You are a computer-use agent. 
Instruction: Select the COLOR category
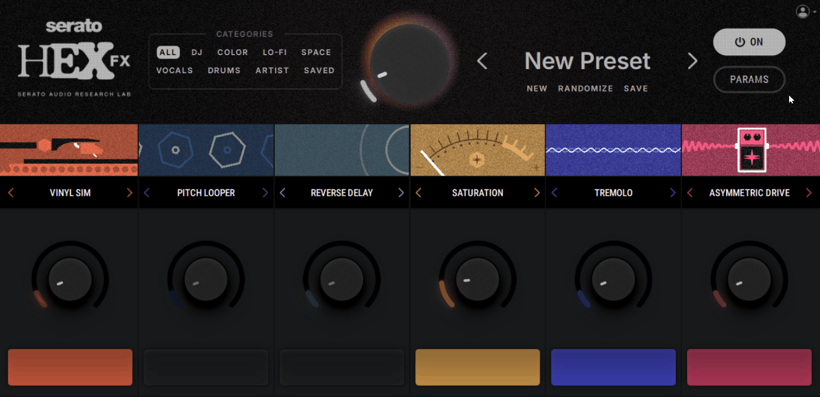pyautogui.click(x=233, y=52)
